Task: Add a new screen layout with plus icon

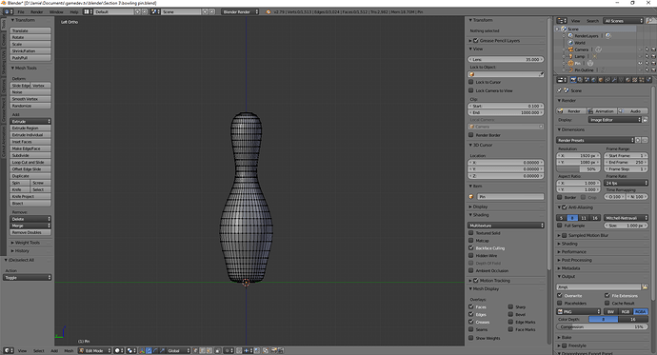Action: [137, 11]
